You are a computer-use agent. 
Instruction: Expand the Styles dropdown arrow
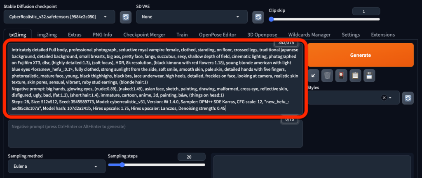coord(390,98)
